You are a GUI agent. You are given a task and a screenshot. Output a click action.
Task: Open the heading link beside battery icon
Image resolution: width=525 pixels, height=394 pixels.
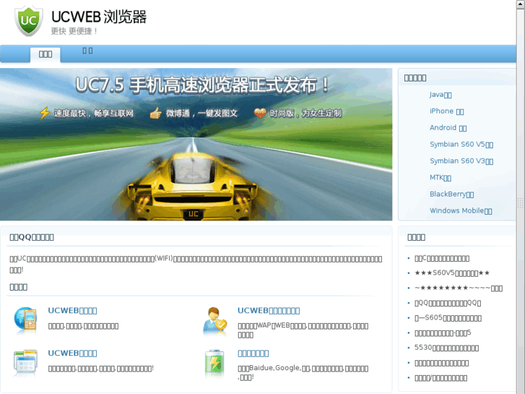(253, 354)
